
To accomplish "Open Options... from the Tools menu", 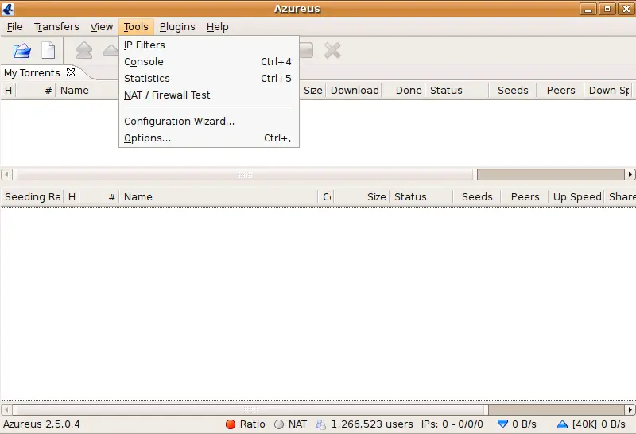I will pos(209,138).
